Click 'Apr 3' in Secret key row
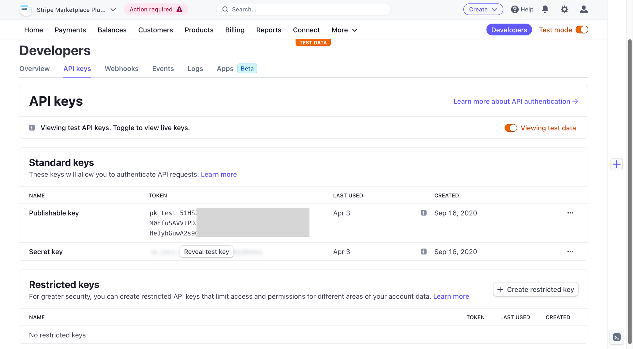The width and height of the screenshot is (633, 349). 342,252
